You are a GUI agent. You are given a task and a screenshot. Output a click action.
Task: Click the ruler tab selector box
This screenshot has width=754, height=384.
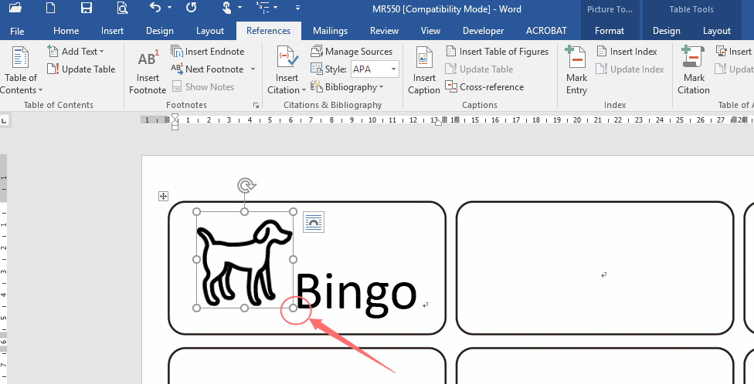tap(5, 120)
